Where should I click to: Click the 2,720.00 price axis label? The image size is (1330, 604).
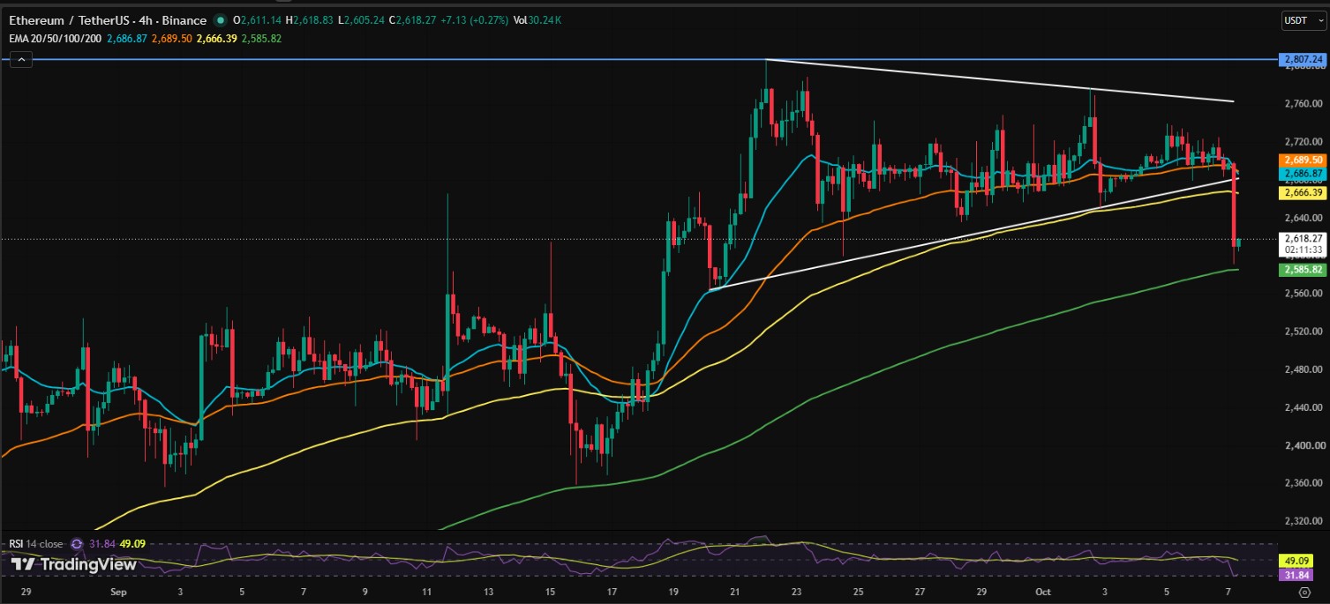click(1304, 142)
